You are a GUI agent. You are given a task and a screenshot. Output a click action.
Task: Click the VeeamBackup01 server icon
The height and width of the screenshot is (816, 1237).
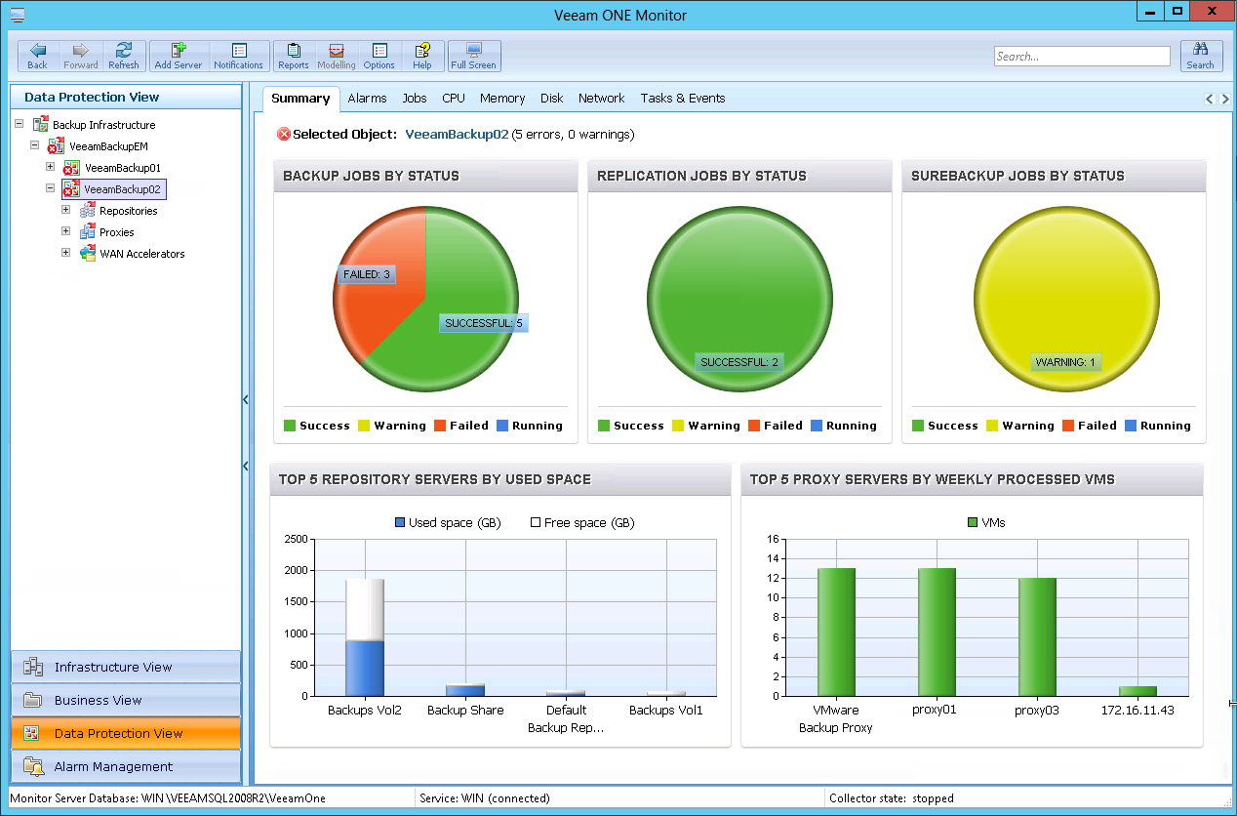click(x=71, y=168)
